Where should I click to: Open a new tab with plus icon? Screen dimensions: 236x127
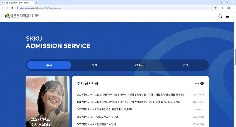click(x=37, y=3)
